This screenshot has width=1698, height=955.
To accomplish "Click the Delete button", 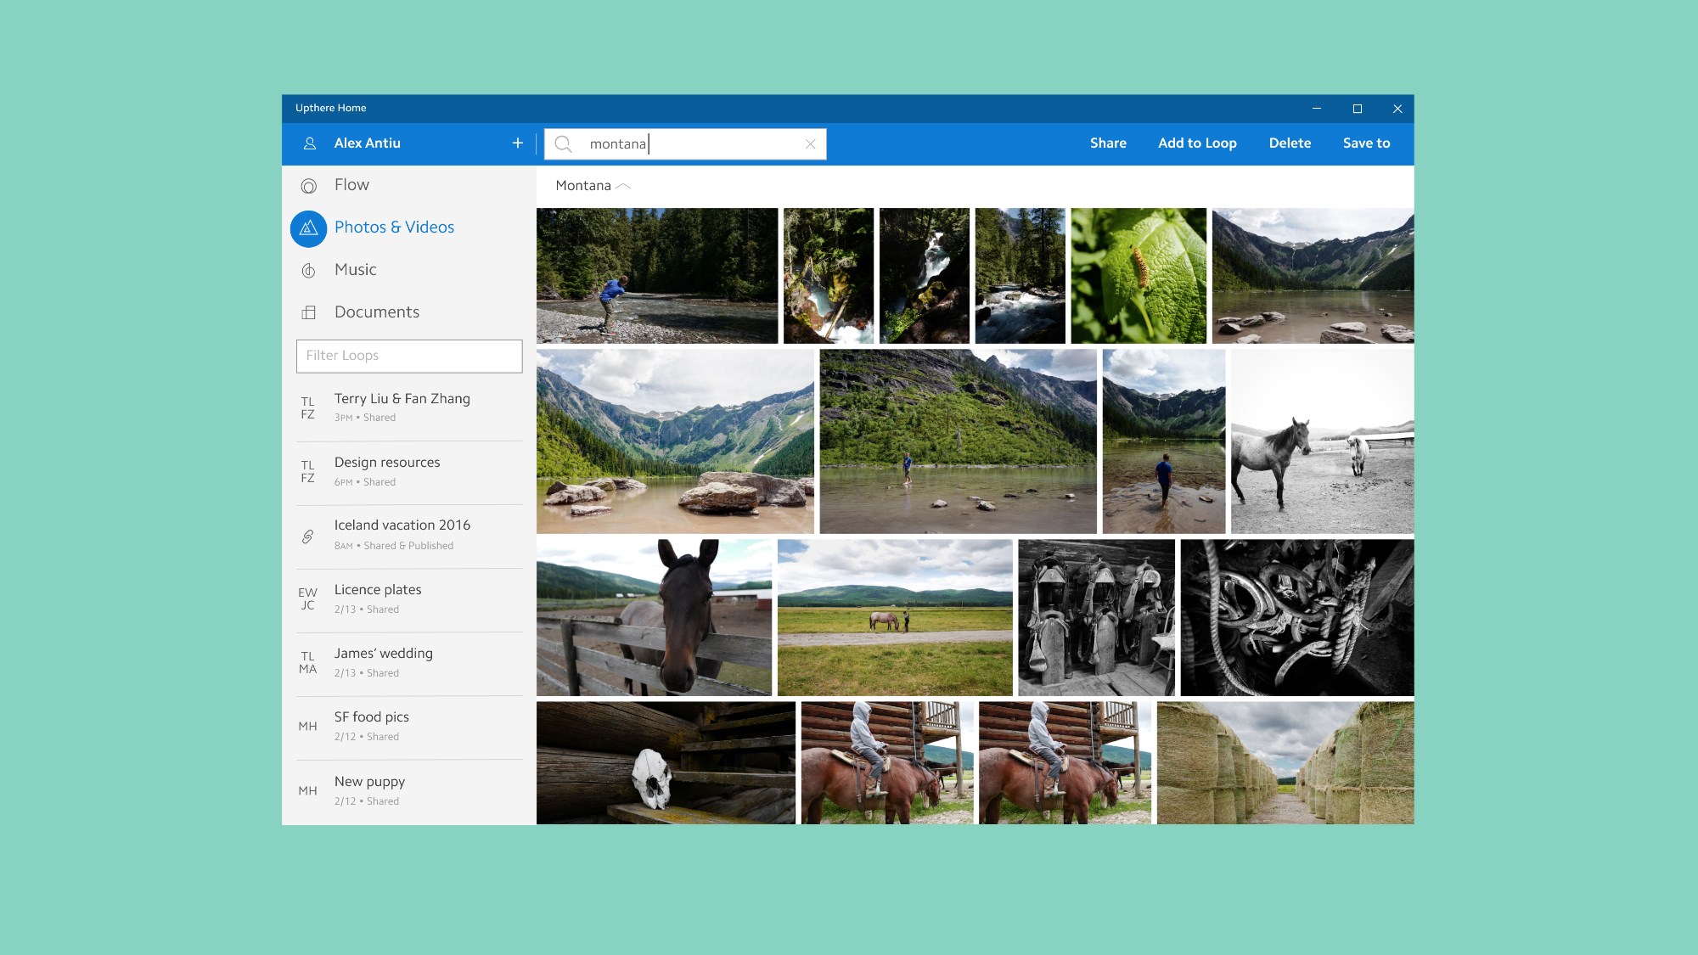I will point(1290,143).
